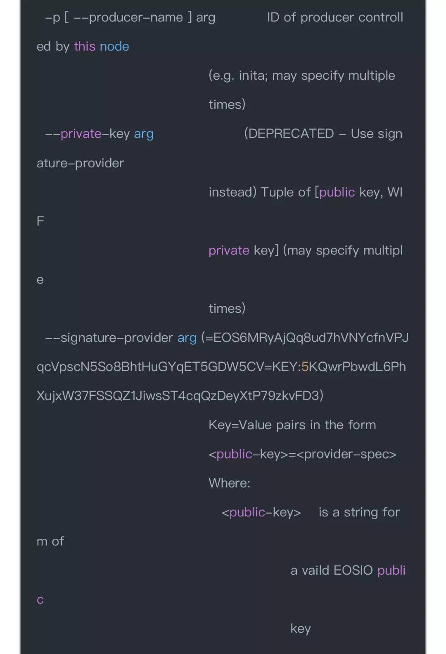
Task: Click 'a vaild EOSIO' text
Action: click(332, 571)
